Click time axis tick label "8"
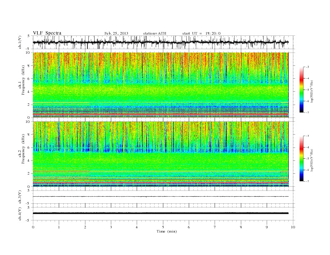 pos(241,227)
